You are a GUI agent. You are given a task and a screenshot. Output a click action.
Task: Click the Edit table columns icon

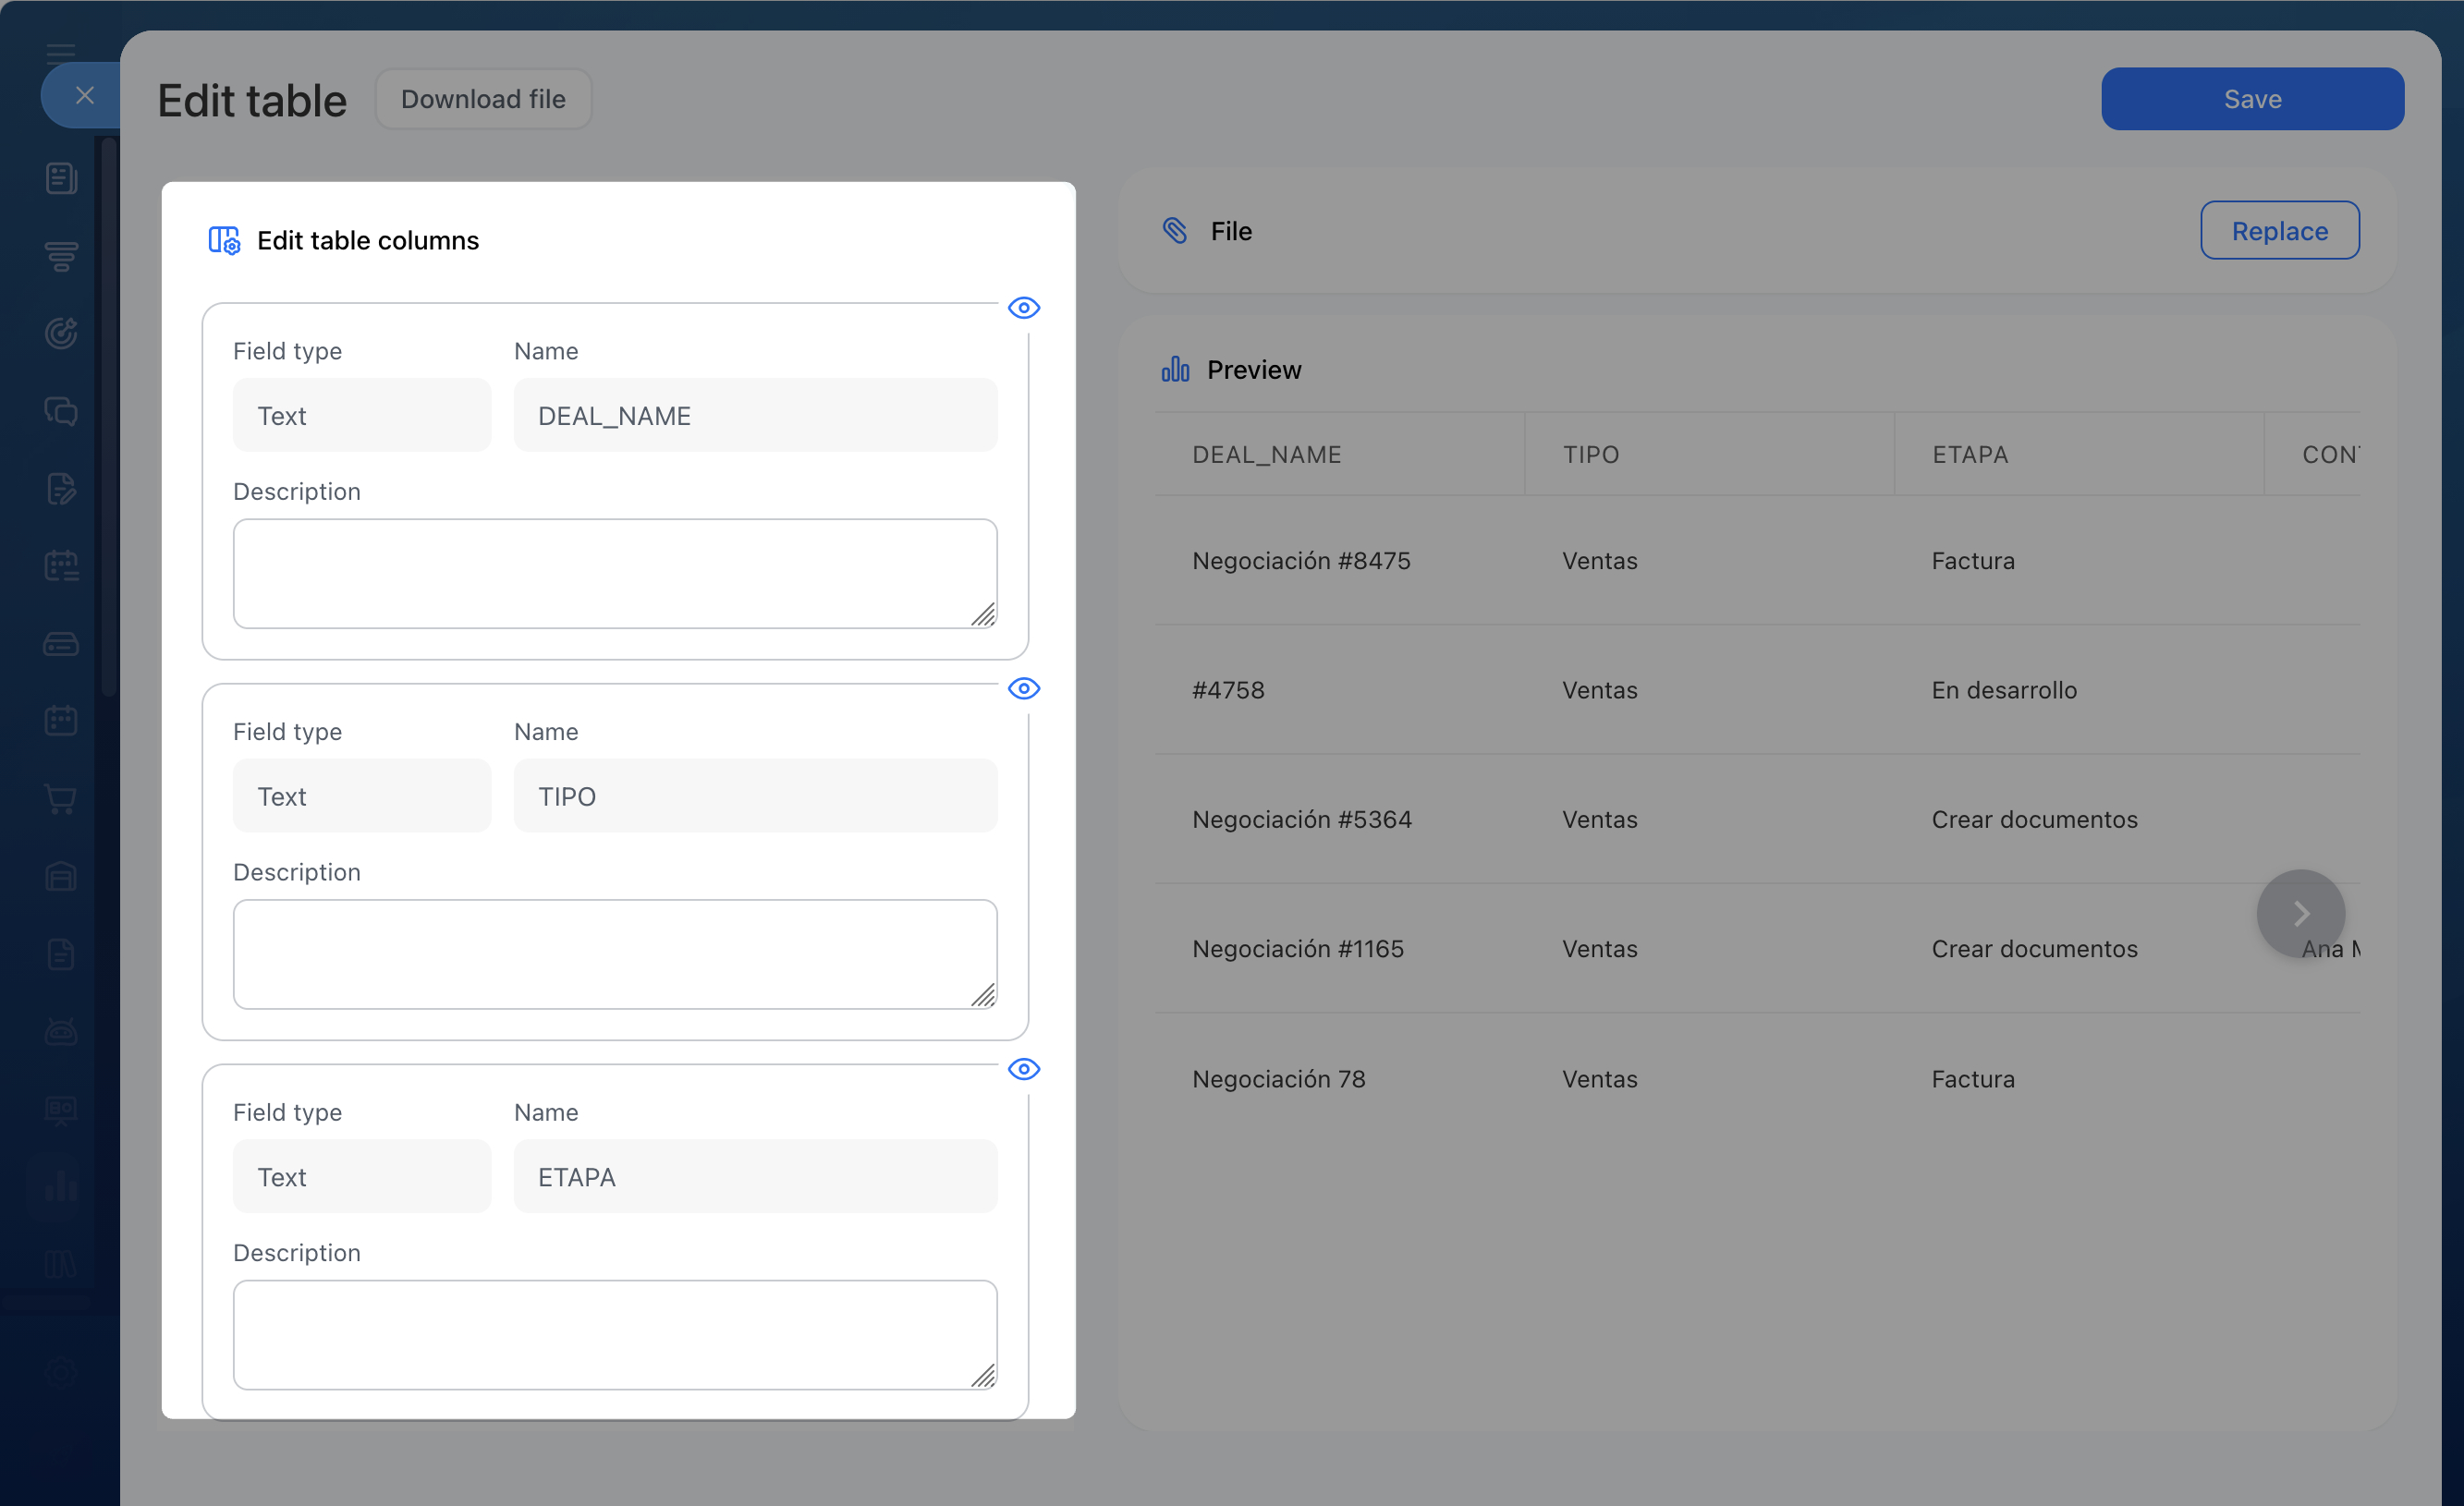tap(224, 240)
